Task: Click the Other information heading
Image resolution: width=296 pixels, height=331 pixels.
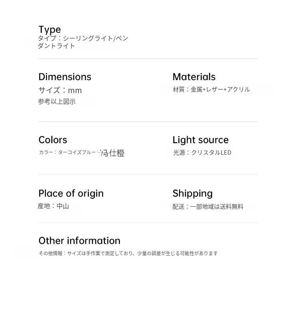Action: pyautogui.click(x=79, y=241)
